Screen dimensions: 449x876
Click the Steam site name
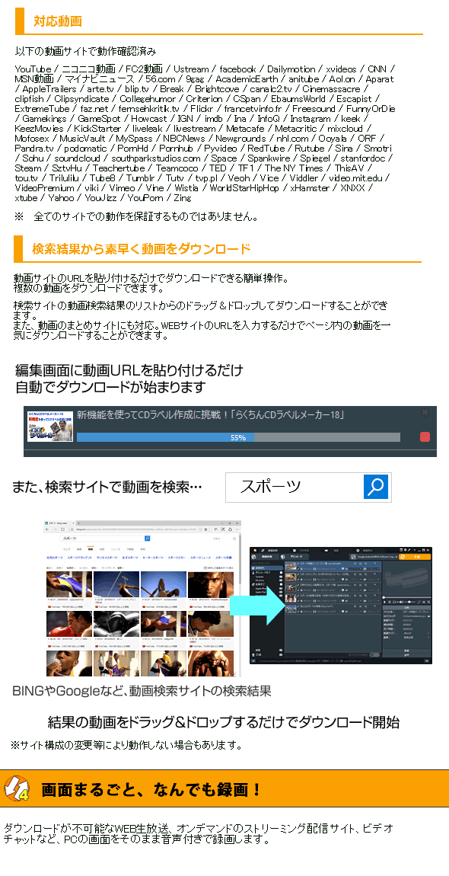[x=28, y=168]
